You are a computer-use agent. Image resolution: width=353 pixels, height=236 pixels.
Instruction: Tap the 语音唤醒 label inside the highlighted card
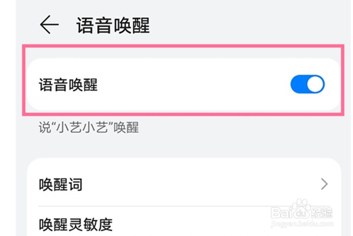[68, 85]
